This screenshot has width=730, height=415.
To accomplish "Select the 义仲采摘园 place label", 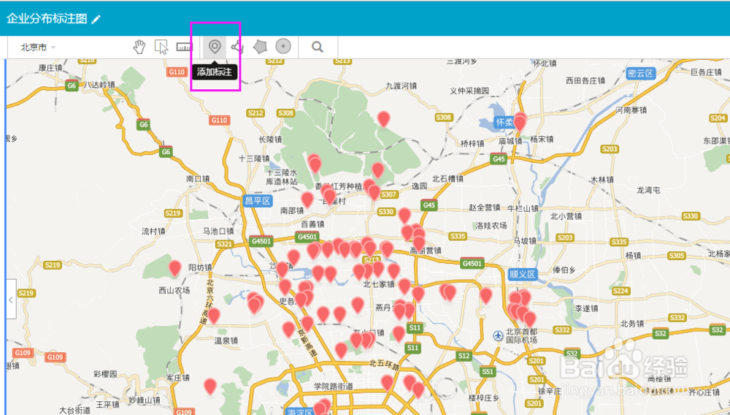I will (469, 91).
